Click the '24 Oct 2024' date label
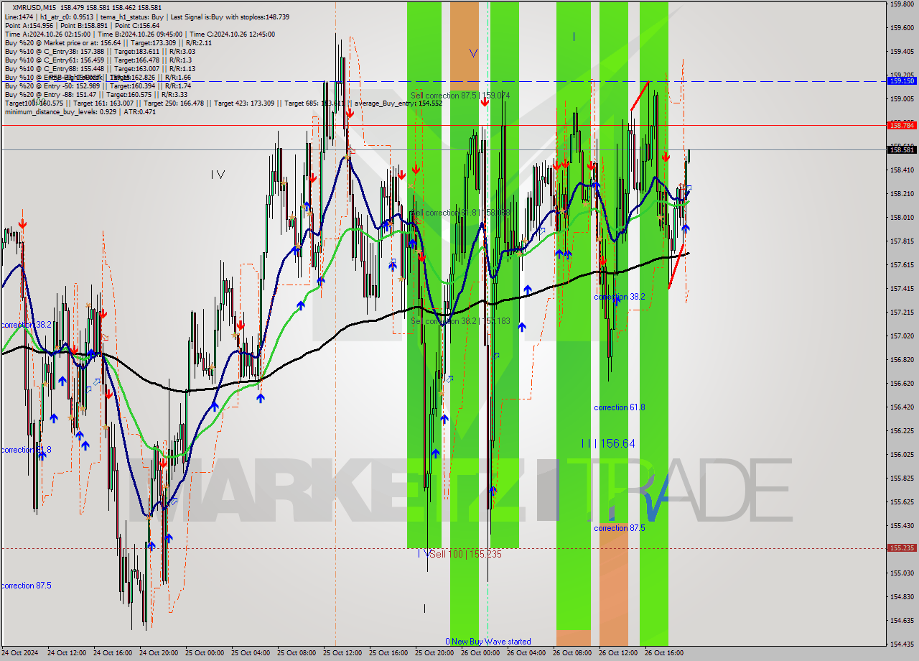The image size is (919, 661). point(20,653)
